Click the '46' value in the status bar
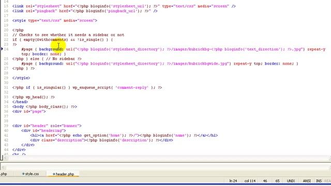This screenshot has width=331, height=186. coord(265,181)
